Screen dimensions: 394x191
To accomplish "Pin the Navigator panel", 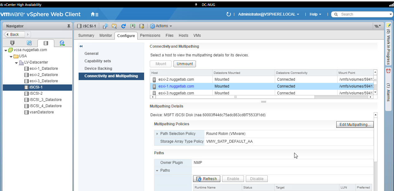I will [x=69, y=26].
